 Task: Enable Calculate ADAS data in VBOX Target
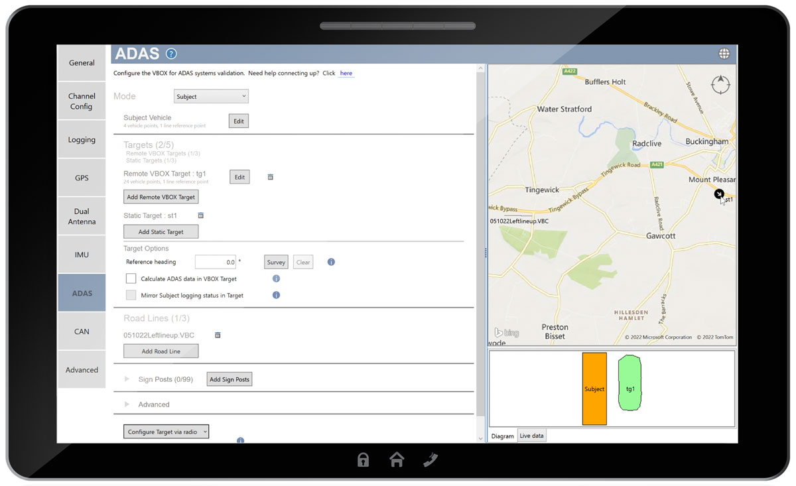[x=131, y=279]
